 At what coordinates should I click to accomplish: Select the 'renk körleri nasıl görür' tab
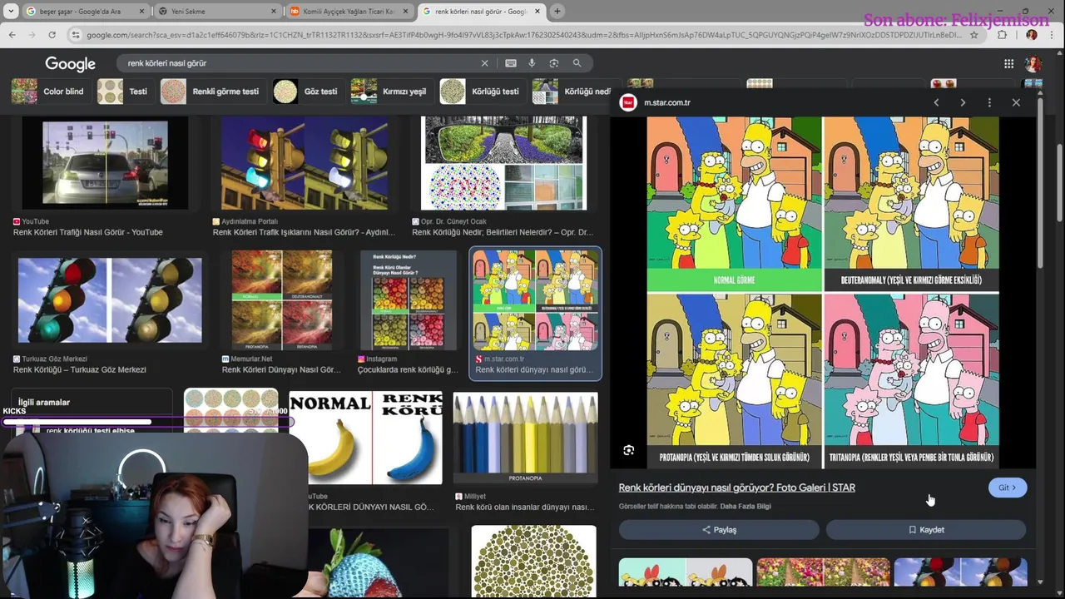[x=481, y=12]
